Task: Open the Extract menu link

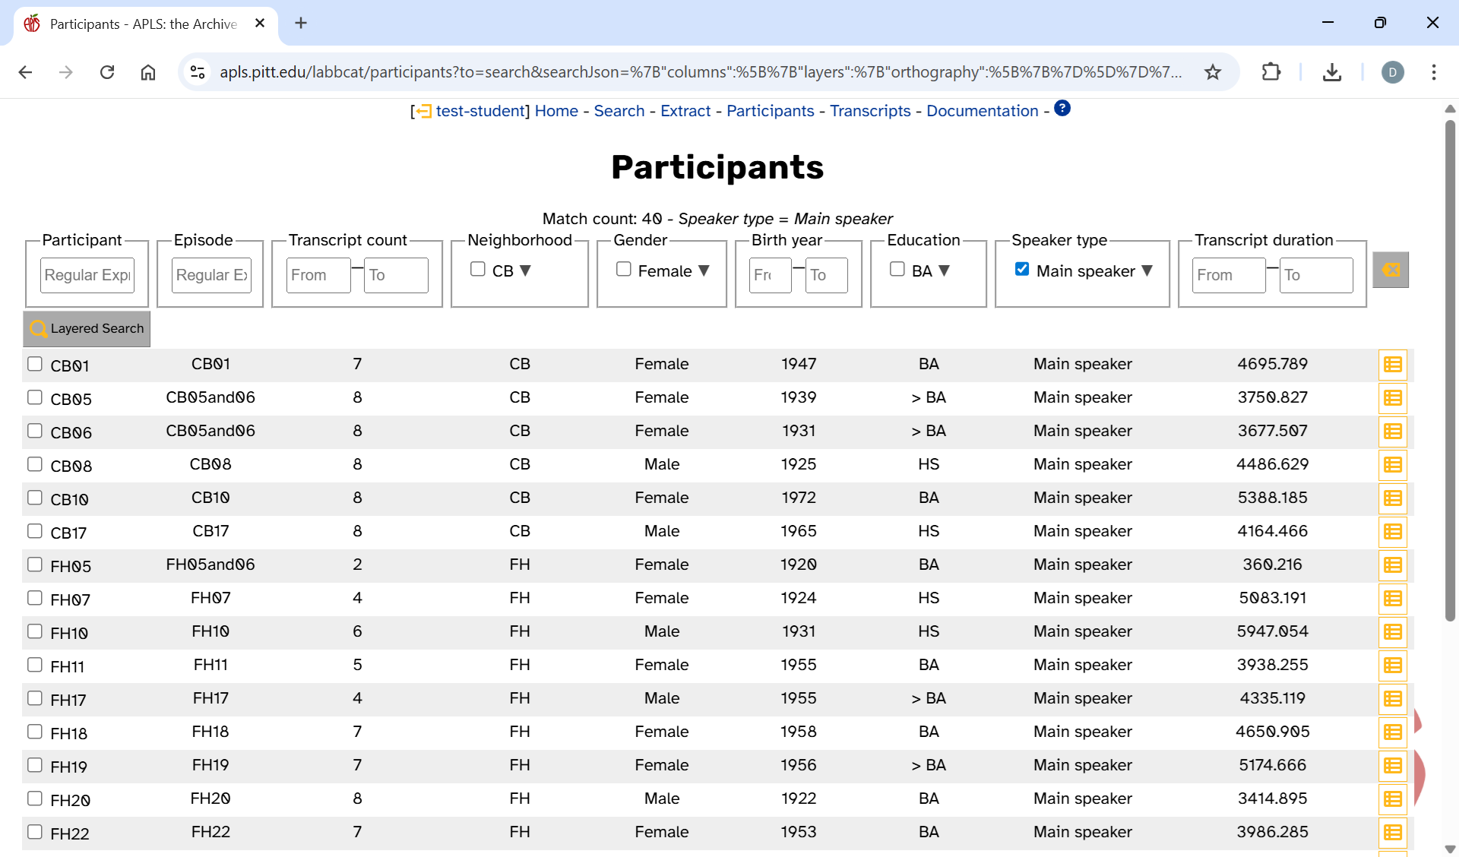Action: click(x=685, y=111)
